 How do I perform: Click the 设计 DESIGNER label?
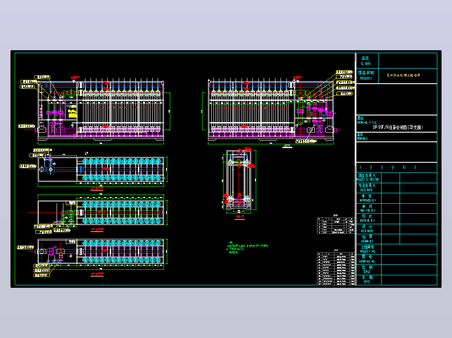click(367, 229)
